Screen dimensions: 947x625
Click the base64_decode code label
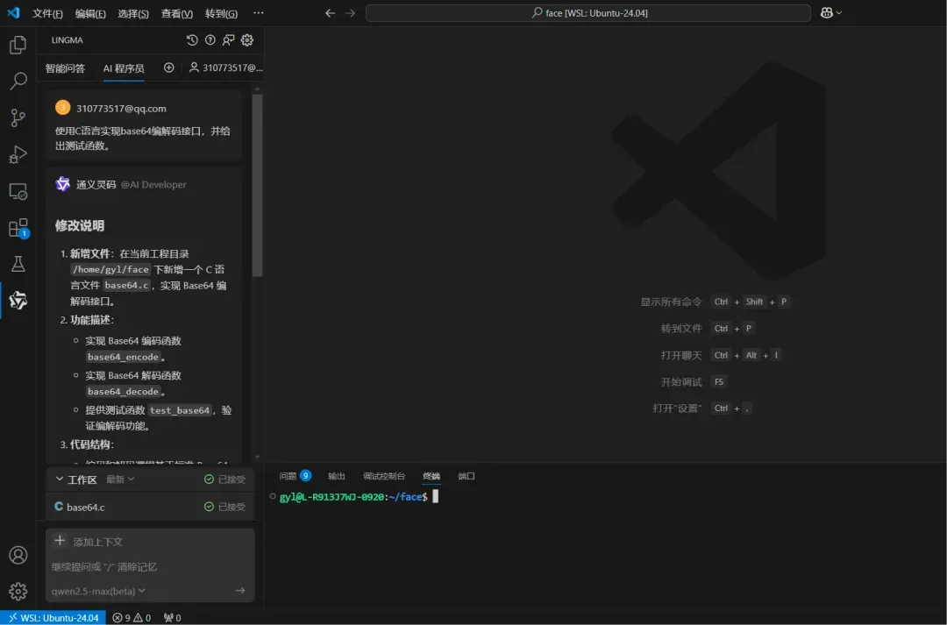[124, 391]
